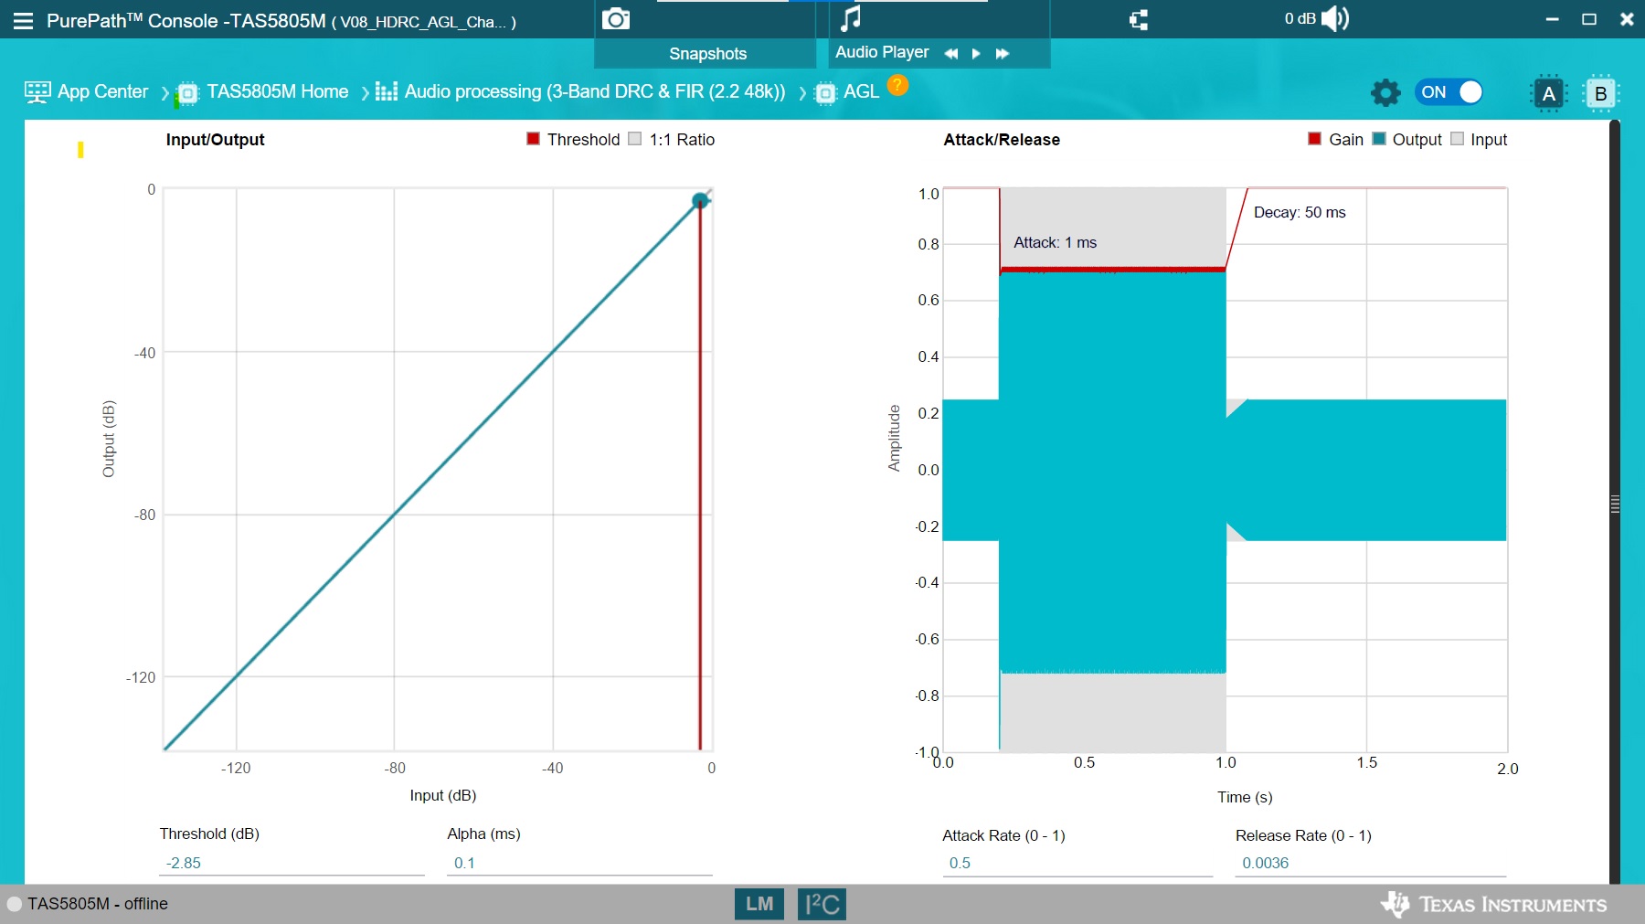
Task: Click the AGL breadcrumb label
Action: (x=861, y=91)
